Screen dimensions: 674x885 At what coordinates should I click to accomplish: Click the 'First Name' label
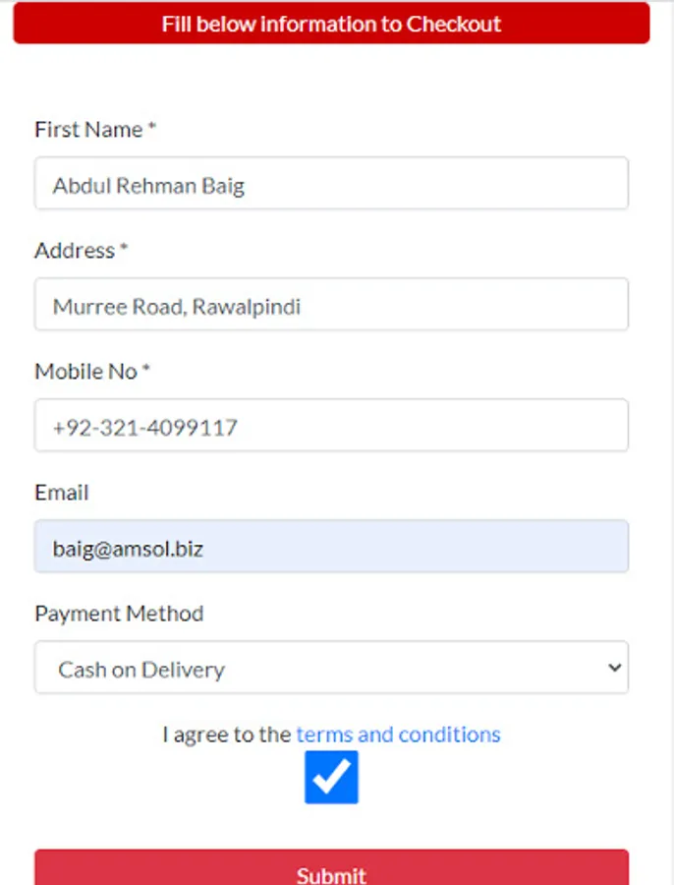[x=88, y=130]
